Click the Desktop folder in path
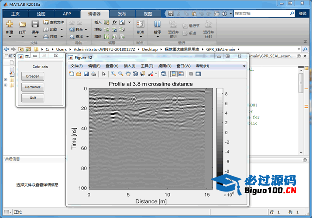This screenshot has height=218, width=312. click(x=150, y=49)
